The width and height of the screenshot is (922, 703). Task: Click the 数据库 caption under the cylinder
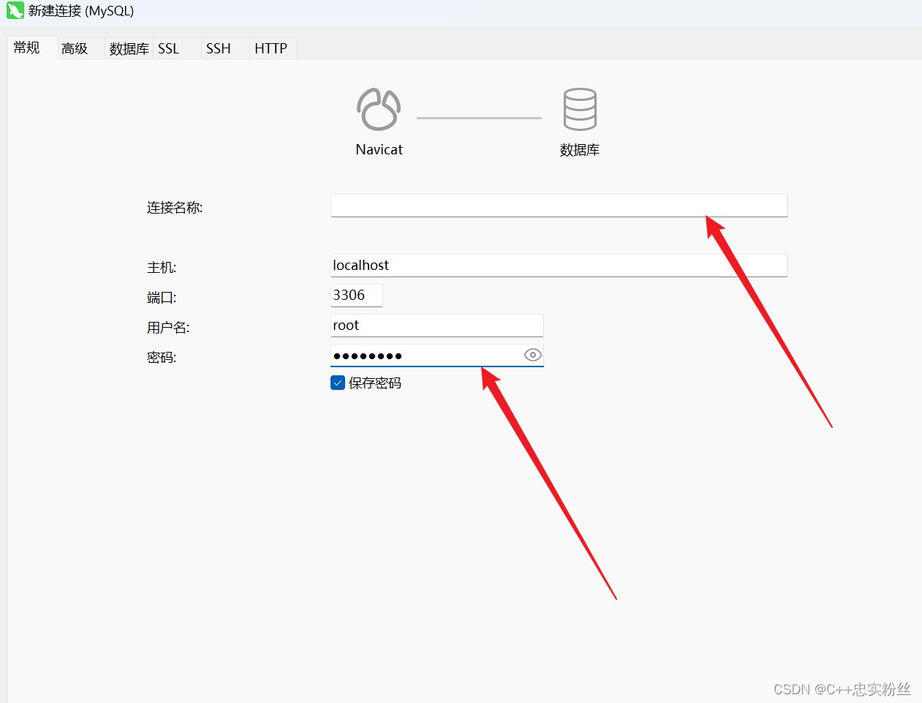580,150
